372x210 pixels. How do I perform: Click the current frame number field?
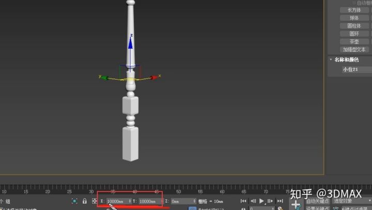260,208
